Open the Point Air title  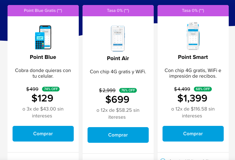(118, 58)
